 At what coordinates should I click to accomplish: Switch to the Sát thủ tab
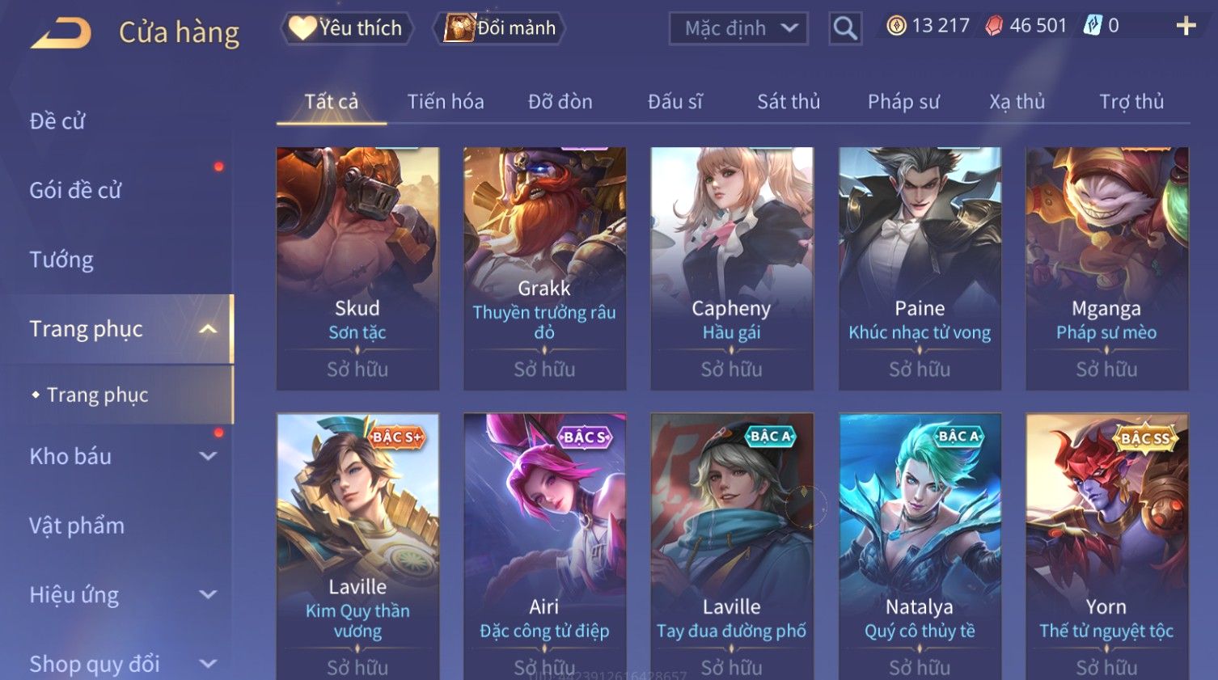tap(789, 102)
